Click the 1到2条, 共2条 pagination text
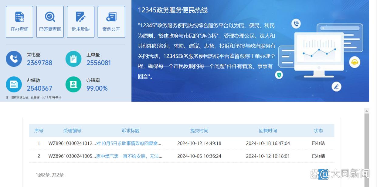The height and width of the screenshot is (187, 377). (x=50, y=175)
